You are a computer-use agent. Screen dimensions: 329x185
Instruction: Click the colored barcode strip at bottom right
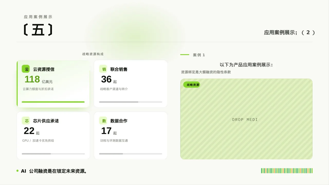[287, 171]
